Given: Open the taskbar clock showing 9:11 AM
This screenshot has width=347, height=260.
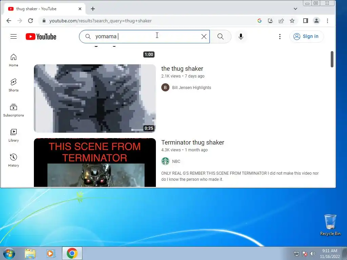Looking at the screenshot, I should [329, 254].
